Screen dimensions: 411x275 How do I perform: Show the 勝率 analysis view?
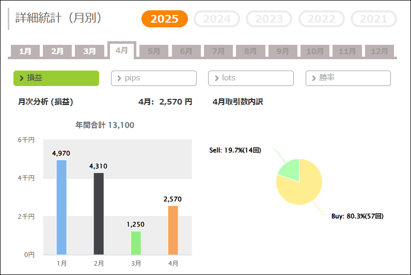pos(348,78)
